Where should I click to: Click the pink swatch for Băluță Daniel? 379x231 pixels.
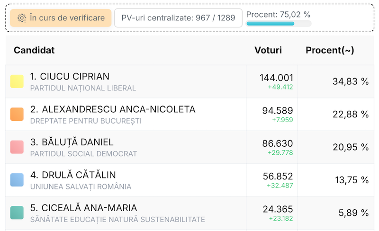[17, 147]
